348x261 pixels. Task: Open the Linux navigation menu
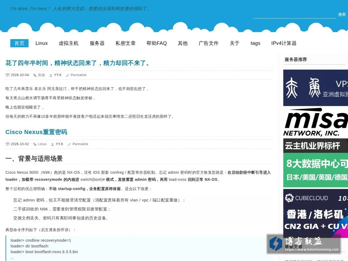[x=41, y=43]
